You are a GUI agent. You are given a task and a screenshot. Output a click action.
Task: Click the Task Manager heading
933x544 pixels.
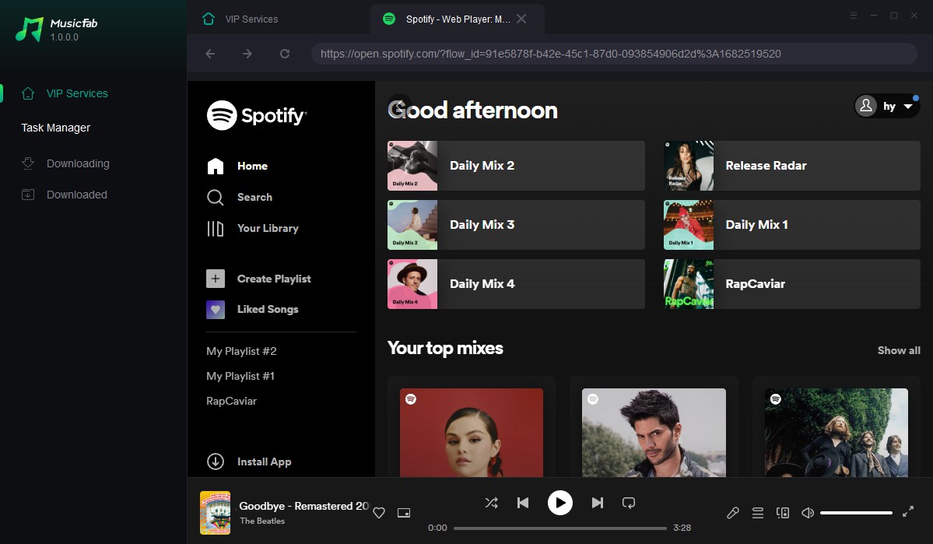(x=56, y=128)
